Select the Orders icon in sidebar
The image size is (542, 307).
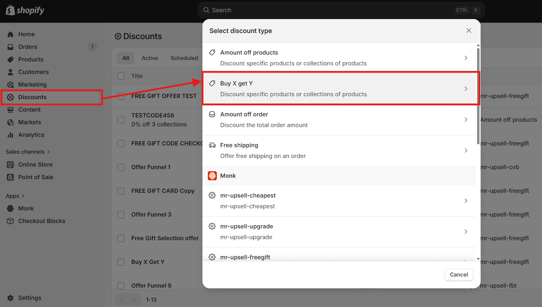[x=10, y=47]
